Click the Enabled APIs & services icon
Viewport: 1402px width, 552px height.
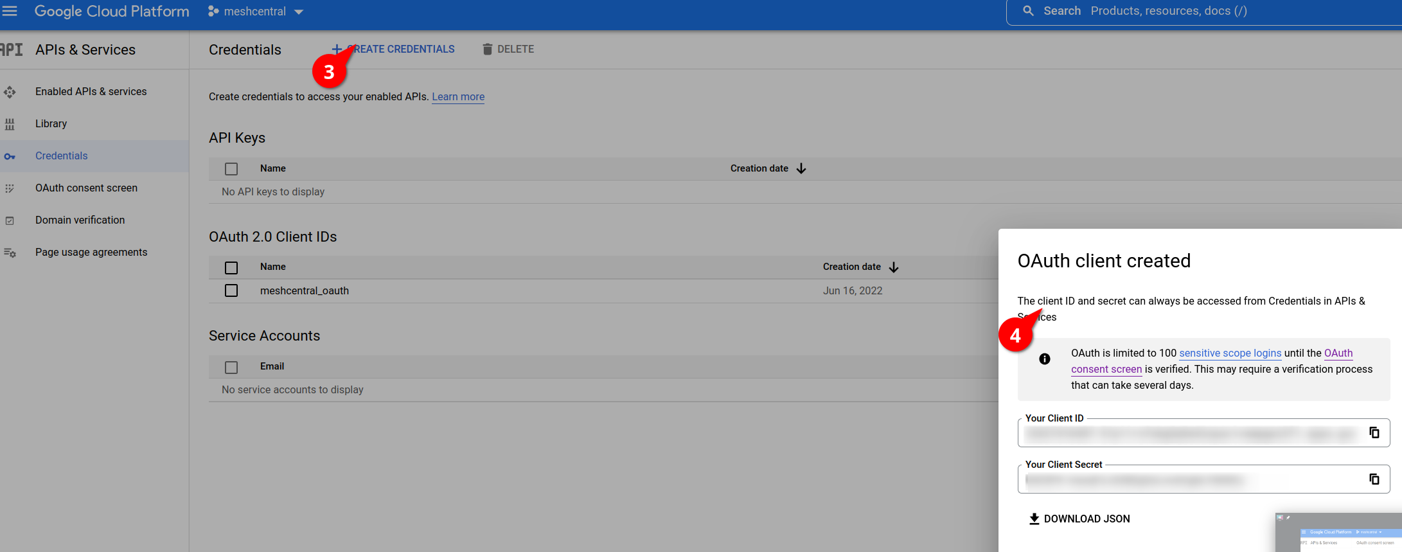[10, 92]
